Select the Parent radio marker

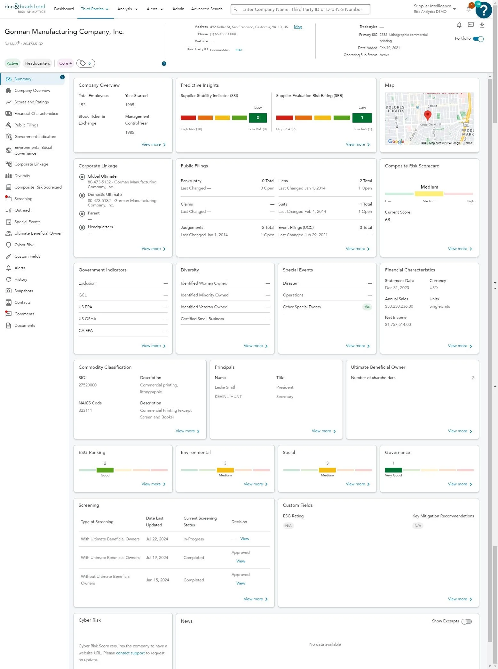(82, 214)
